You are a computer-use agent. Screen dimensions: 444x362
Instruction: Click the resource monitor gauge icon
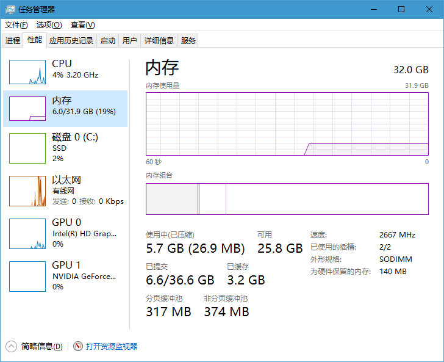[x=78, y=346]
